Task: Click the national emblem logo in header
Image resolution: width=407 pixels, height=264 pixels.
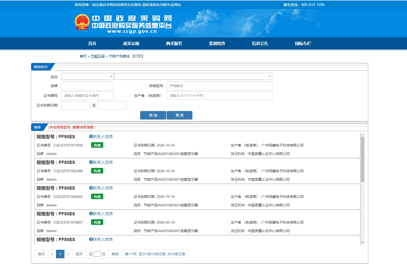Action: click(82, 22)
